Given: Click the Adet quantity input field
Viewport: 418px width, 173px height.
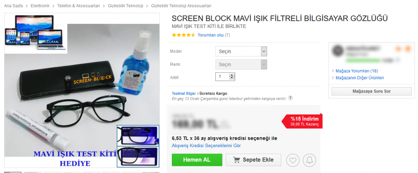Looking at the screenshot, I should pos(223,77).
